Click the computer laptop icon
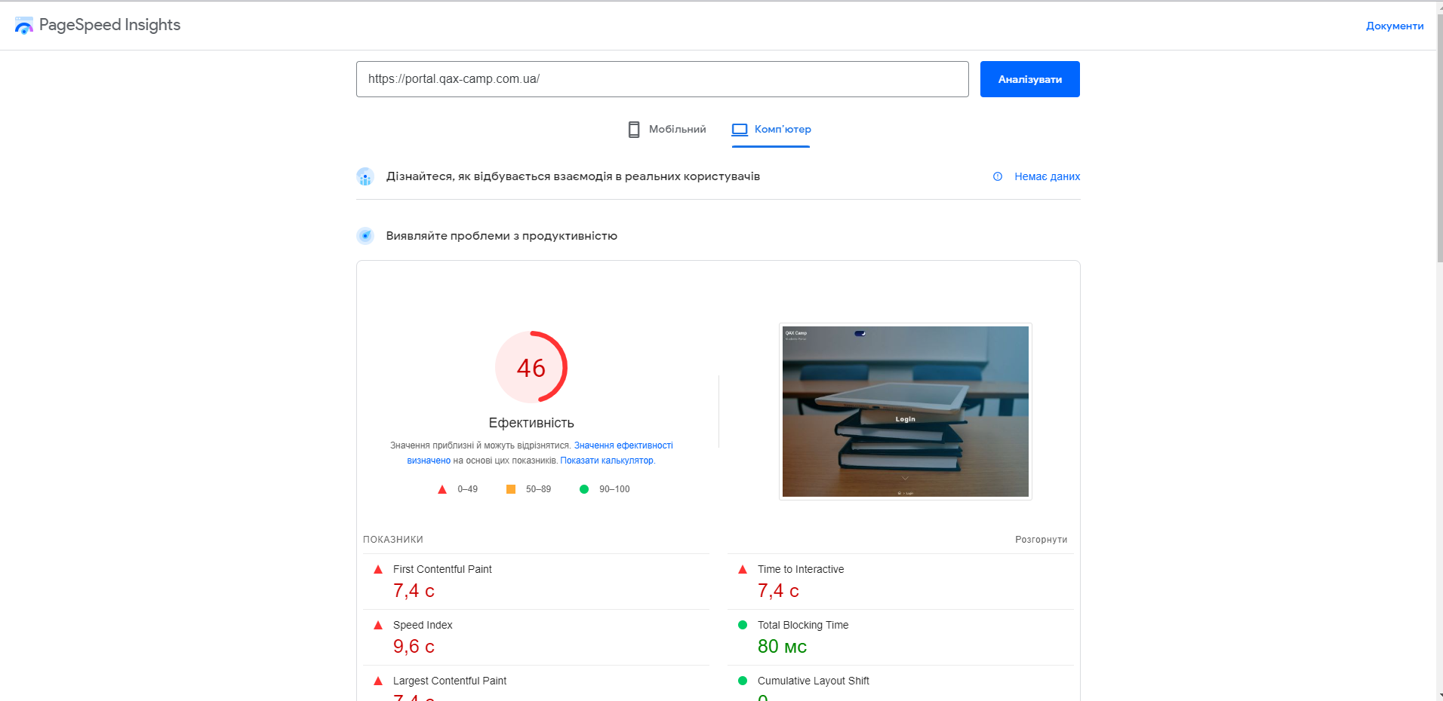Viewport: 1443px width, 701px height. click(740, 130)
